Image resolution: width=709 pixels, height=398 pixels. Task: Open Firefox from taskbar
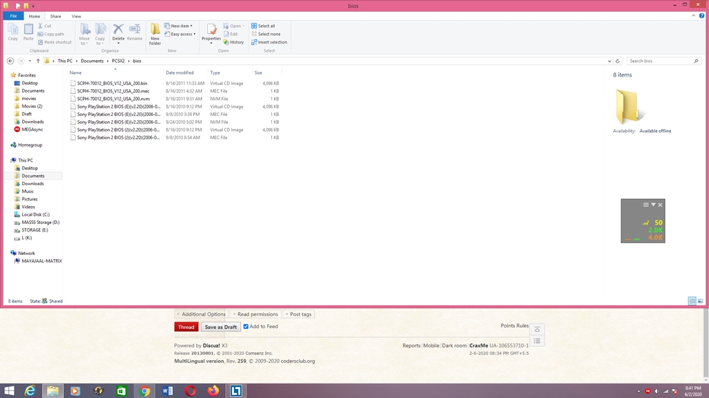[x=213, y=391]
